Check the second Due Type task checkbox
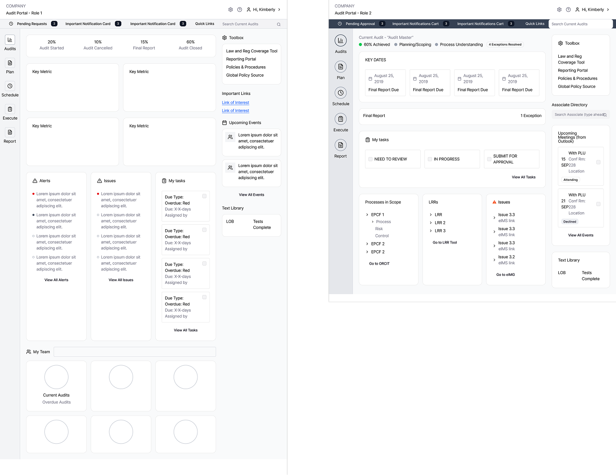 pos(205,230)
